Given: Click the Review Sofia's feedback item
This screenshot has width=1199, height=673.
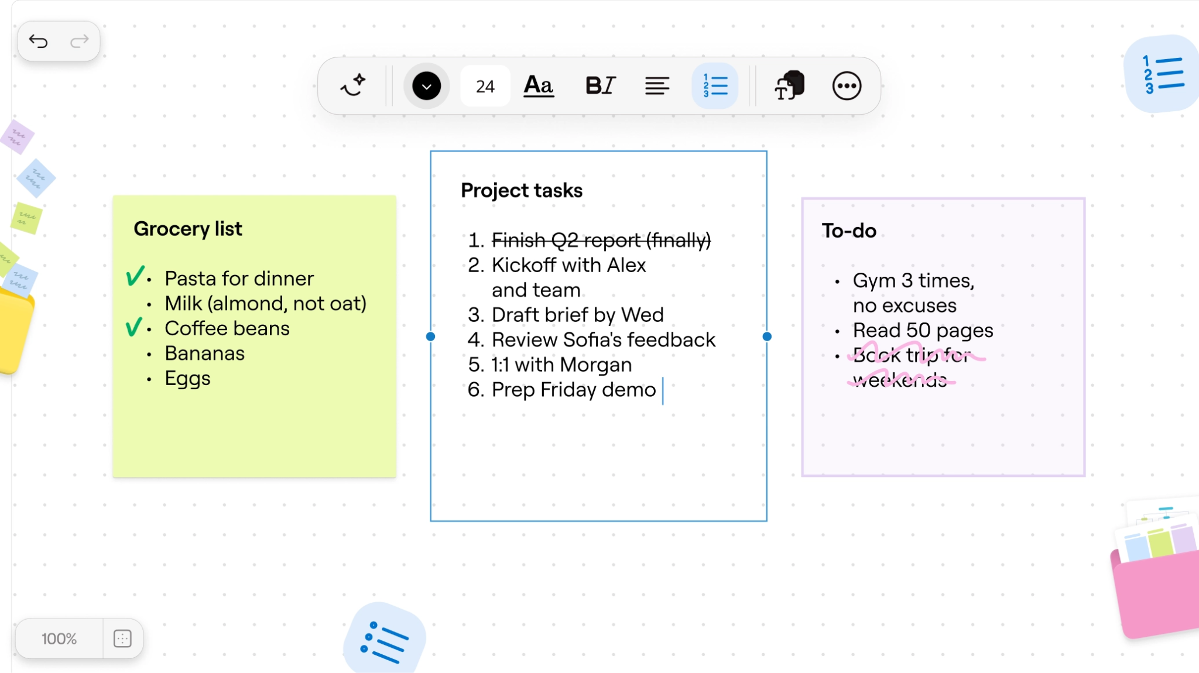Looking at the screenshot, I should pos(603,340).
